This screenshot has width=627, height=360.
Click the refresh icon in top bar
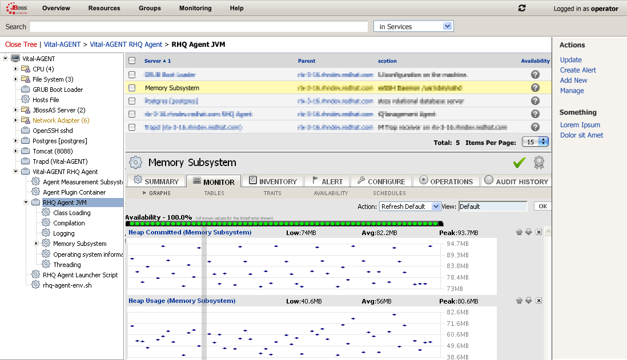(522, 8)
